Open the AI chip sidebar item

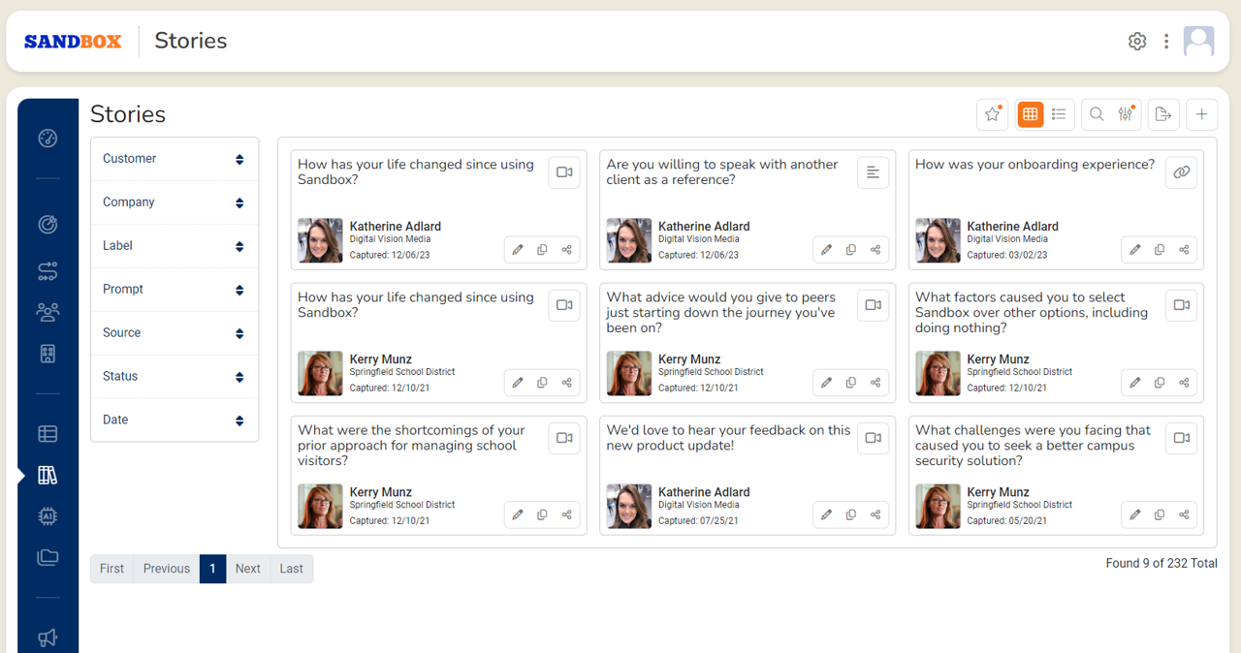click(x=48, y=516)
